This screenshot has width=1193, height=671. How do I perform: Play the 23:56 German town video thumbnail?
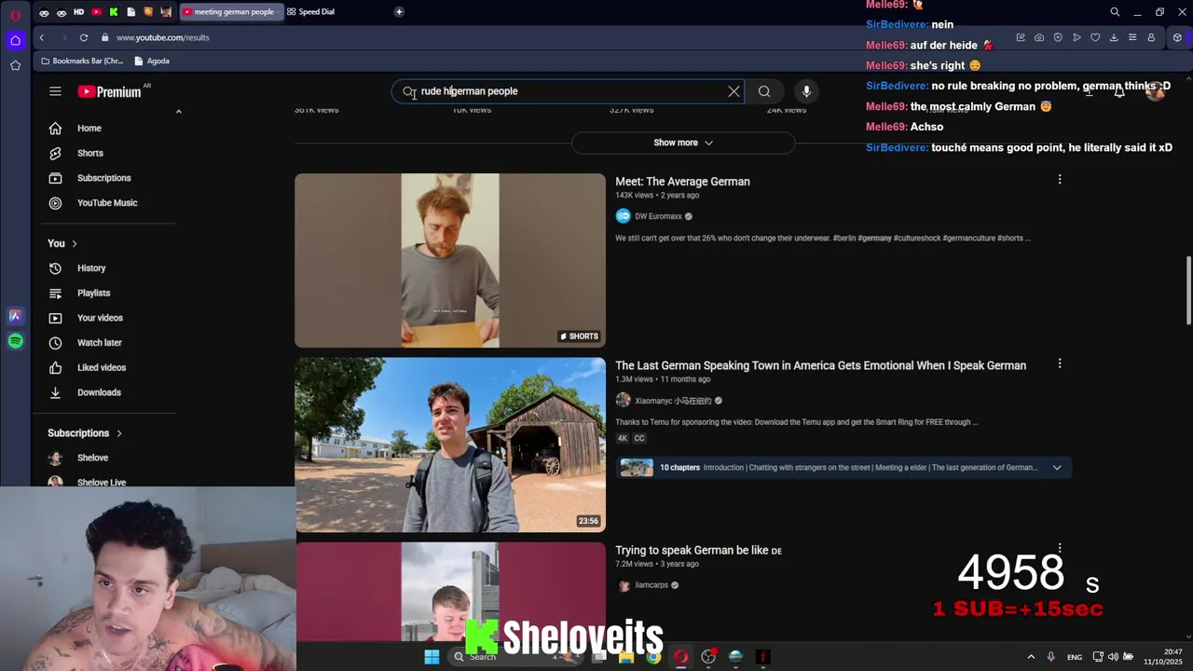(450, 445)
